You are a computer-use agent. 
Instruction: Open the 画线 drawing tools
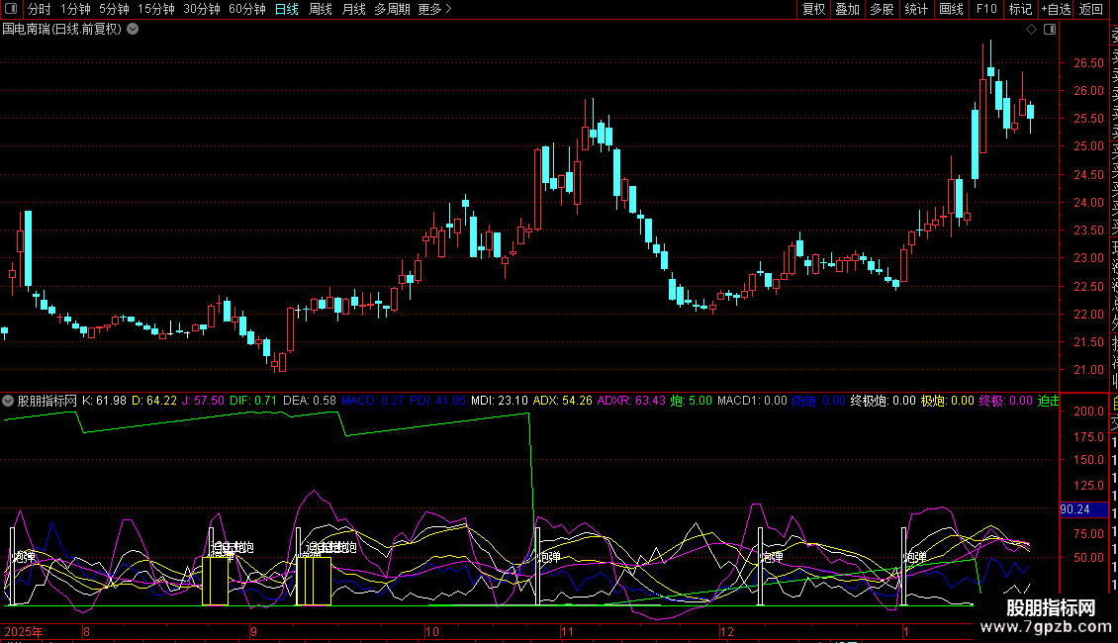tap(951, 10)
